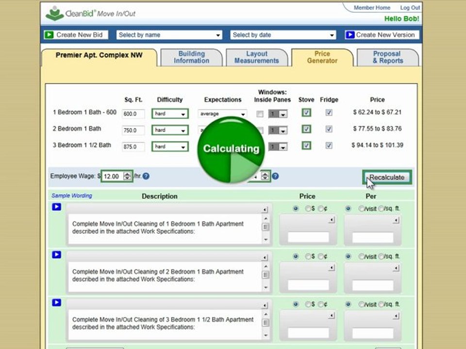The height and width of the screenshot is (349, 466).
Task: Toggle Inside Panes checkbox for 1 Bedroom 1 Bath
Action: [x=260, y=114]
